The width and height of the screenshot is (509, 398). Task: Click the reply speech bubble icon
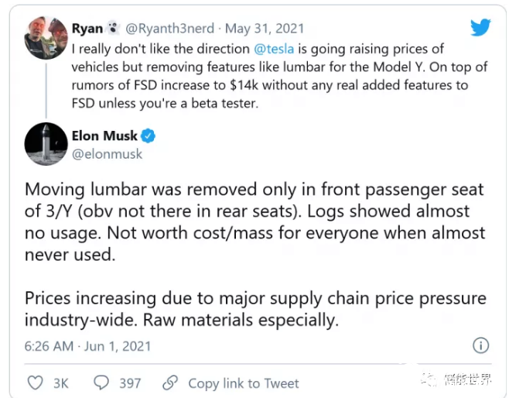(x=101, y=383)
